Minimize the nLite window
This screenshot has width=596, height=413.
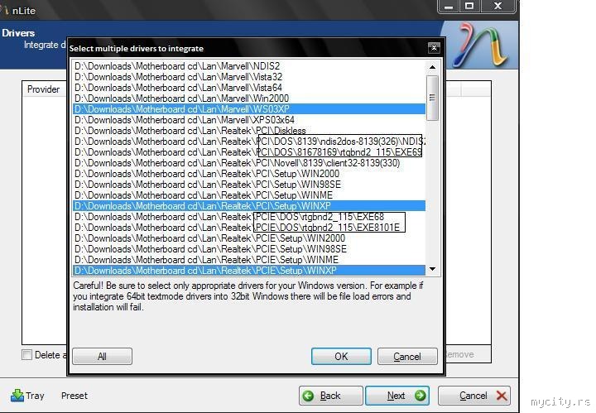click(449, 6)
